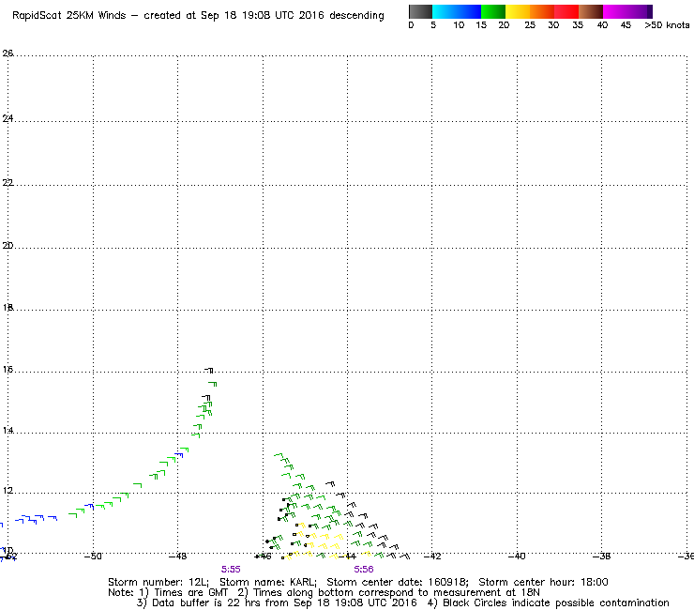The image size is (694, 610).
Task: Click the longitude -50 axis label
Action: tap(93, 556)
